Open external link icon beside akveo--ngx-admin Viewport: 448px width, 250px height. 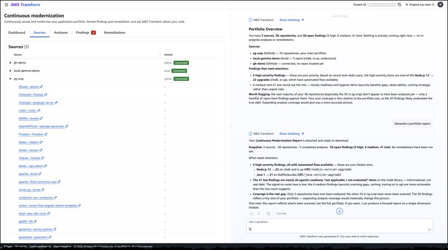(x=45, y=166)
